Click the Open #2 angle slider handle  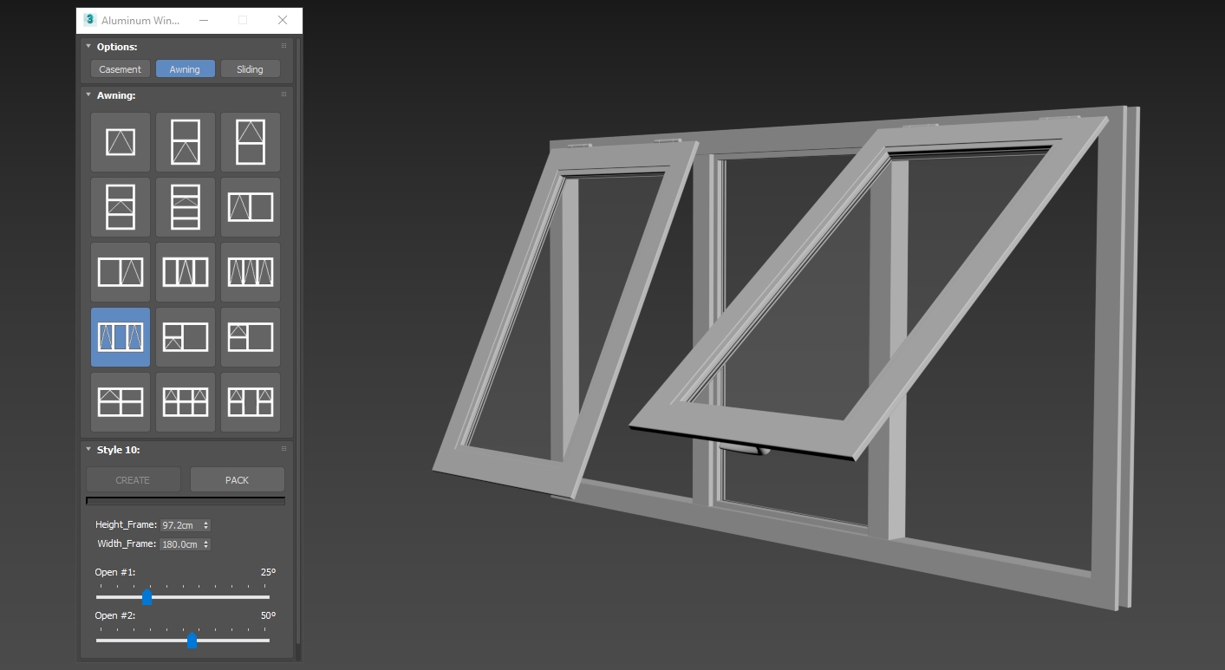192,641
